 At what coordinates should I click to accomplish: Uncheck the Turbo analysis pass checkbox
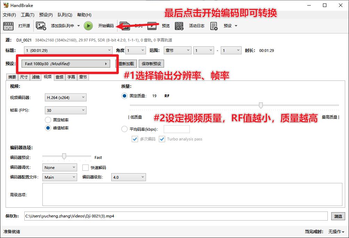pyautogui.click(x=162, y=139)
